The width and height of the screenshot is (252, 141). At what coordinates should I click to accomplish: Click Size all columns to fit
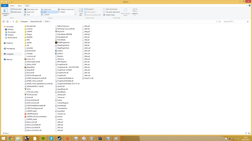pos(92,15)
